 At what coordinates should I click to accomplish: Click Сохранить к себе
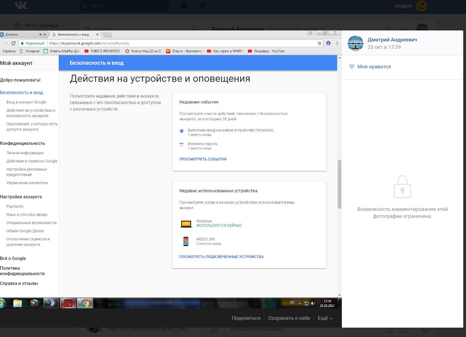(289, 318)
